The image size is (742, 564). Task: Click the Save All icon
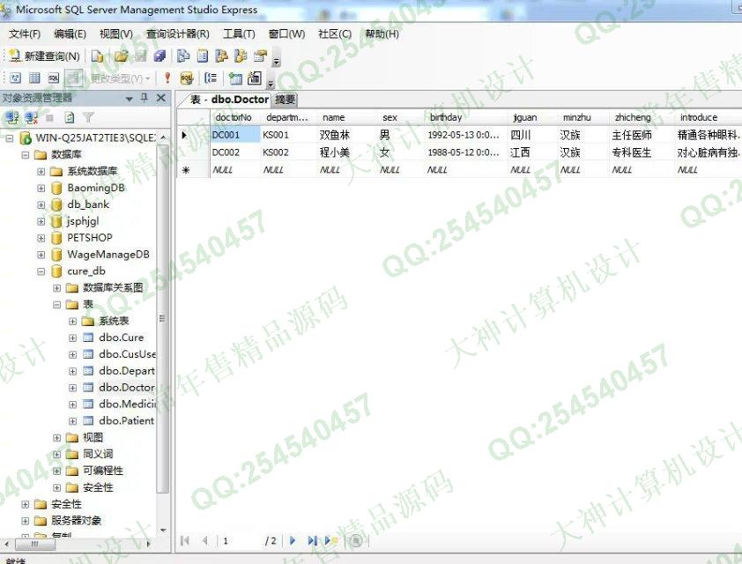(x=160, y=56)
